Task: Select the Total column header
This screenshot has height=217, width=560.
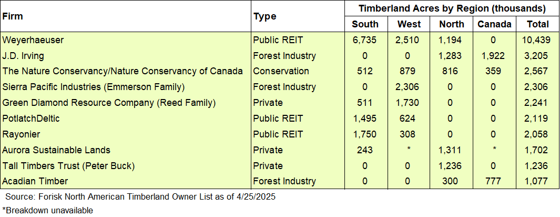Action: coord(538,24)
